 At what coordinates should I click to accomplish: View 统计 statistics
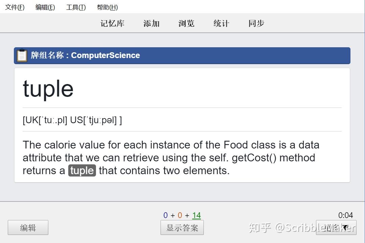[x=221, y=23]
